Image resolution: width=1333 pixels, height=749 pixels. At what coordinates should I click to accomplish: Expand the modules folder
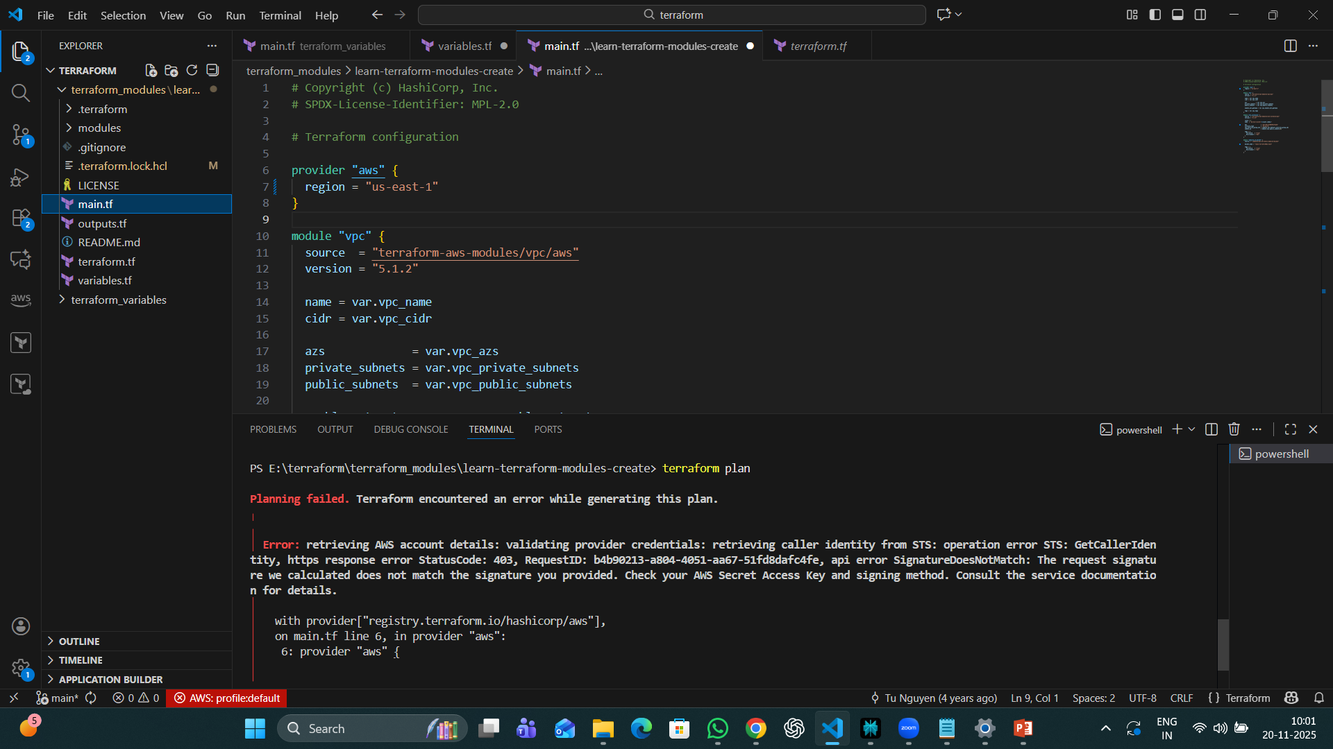point(99,128)
